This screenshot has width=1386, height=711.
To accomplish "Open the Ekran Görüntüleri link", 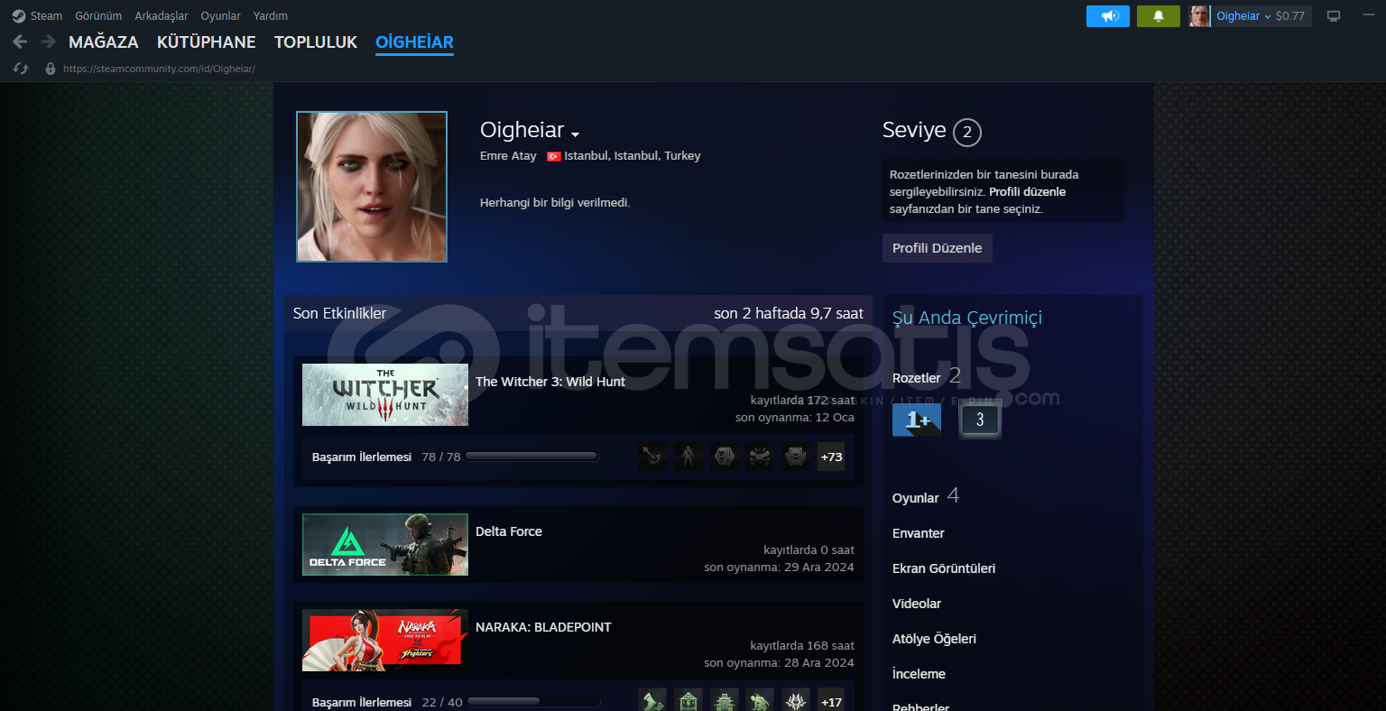I will (x=943, y=568).
